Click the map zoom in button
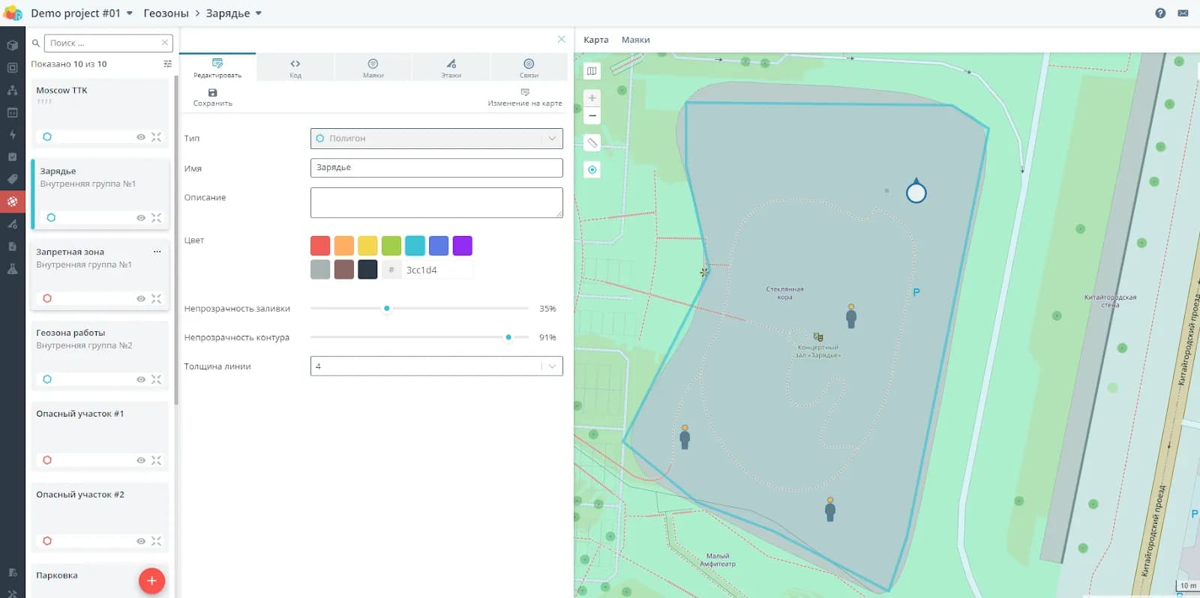 tap(592, 98)
